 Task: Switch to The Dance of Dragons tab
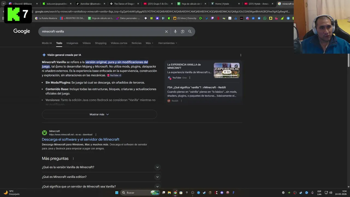124,4
